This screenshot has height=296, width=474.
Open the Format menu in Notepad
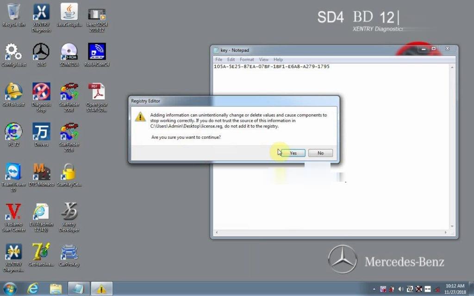coord(247,60)
